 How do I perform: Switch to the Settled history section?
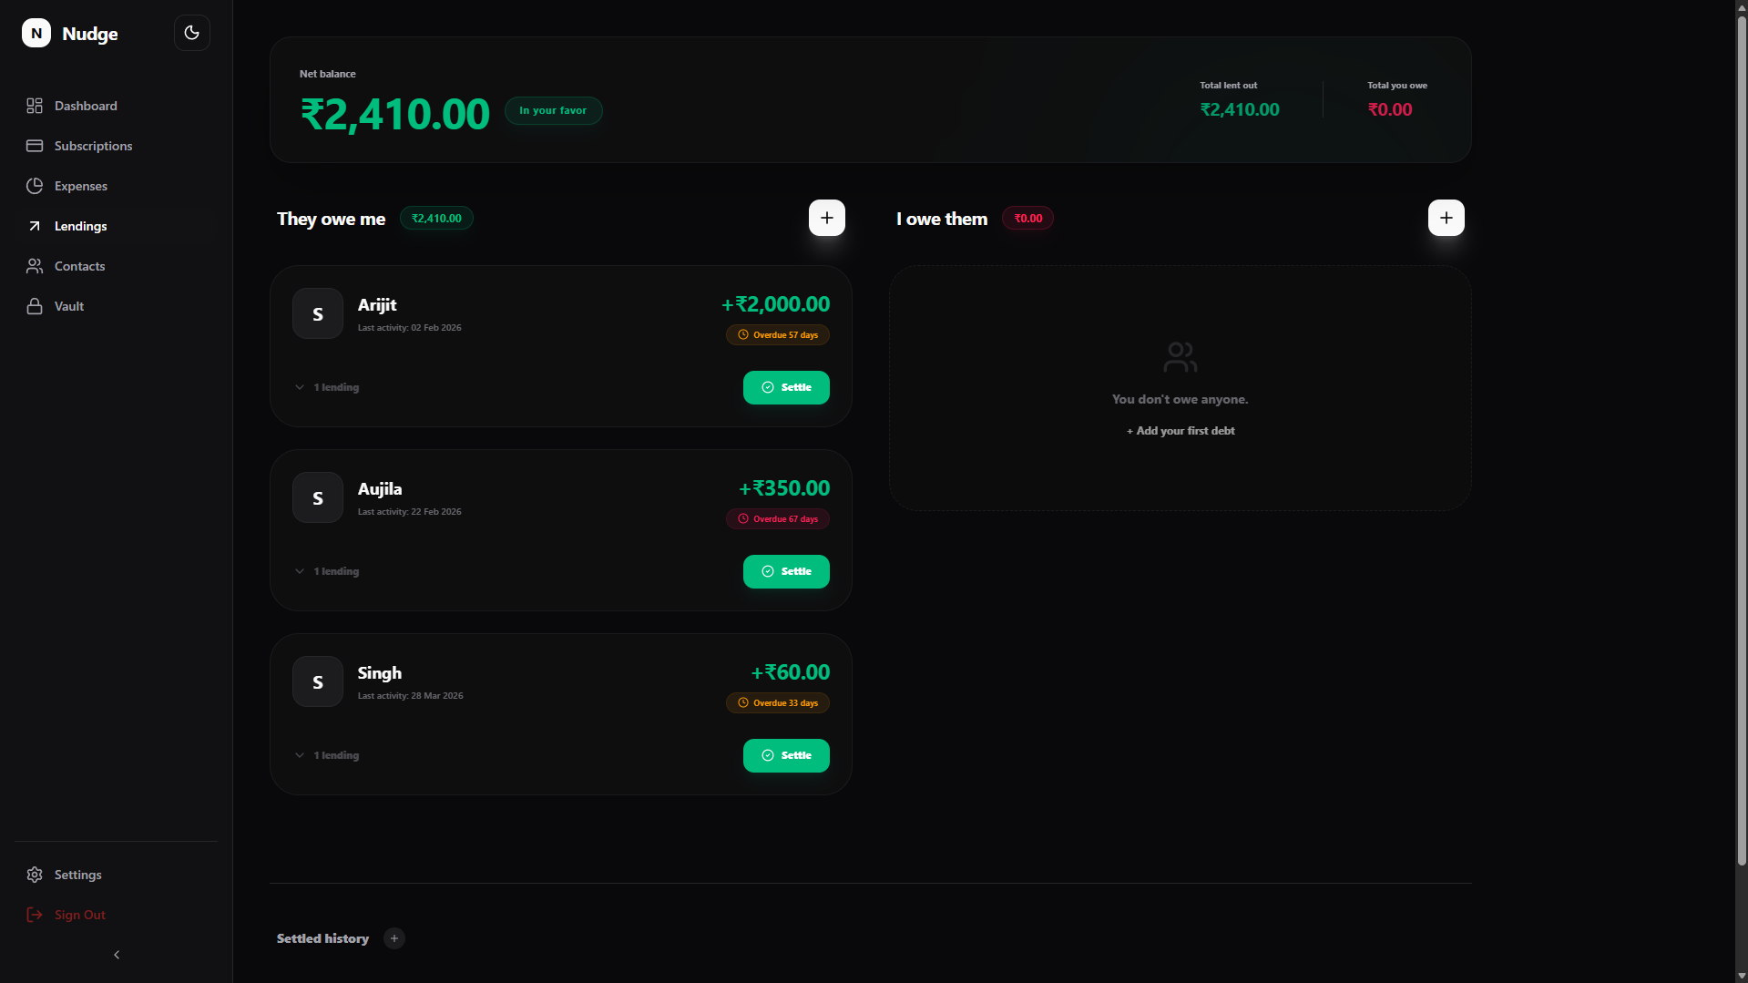[x=322, y=937]
